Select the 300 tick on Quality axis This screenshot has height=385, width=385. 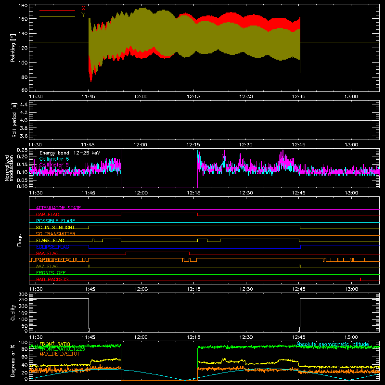tap(23, 295)
